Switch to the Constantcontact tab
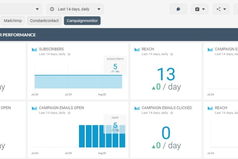238x159 pixels. coord(44,21)
